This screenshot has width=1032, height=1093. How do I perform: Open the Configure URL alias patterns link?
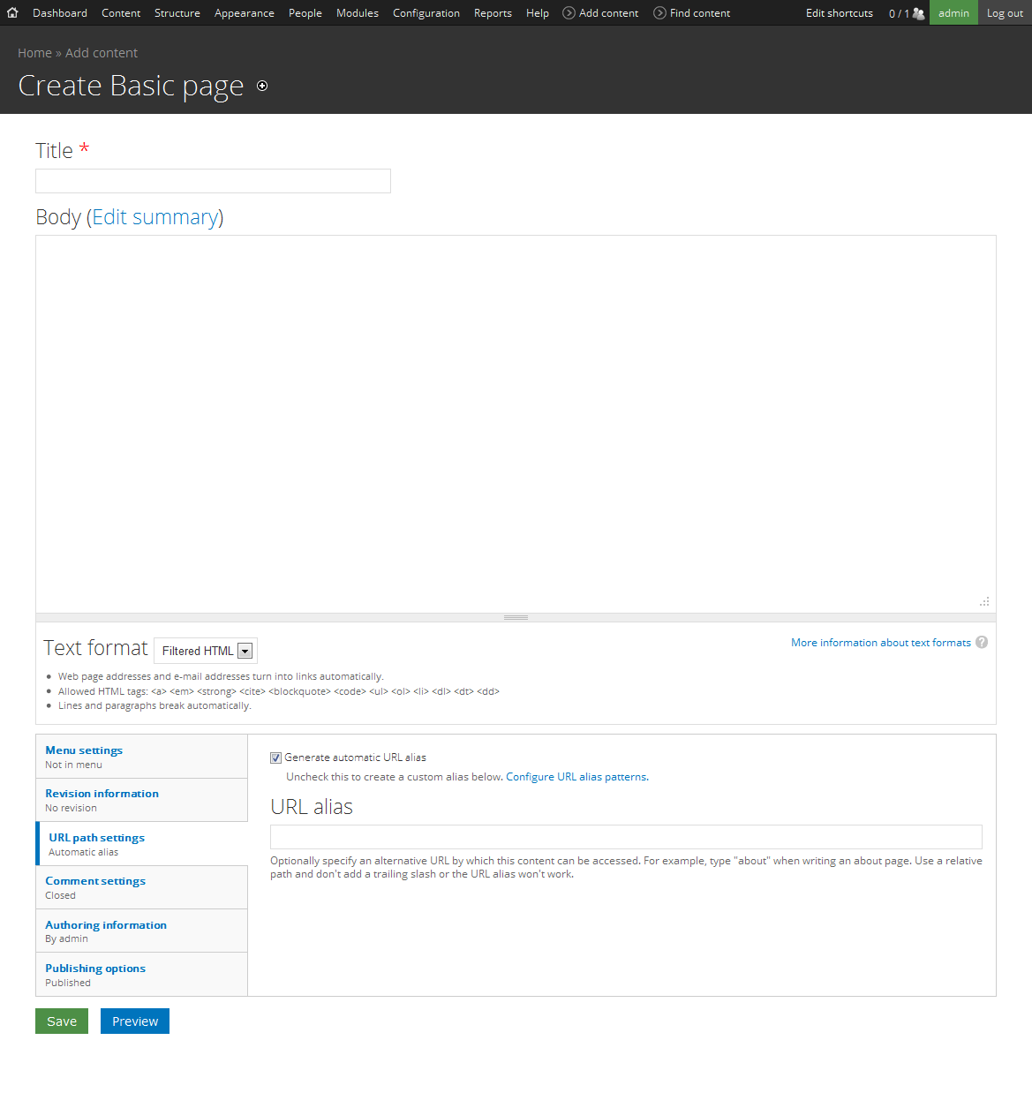coord(576,776)
